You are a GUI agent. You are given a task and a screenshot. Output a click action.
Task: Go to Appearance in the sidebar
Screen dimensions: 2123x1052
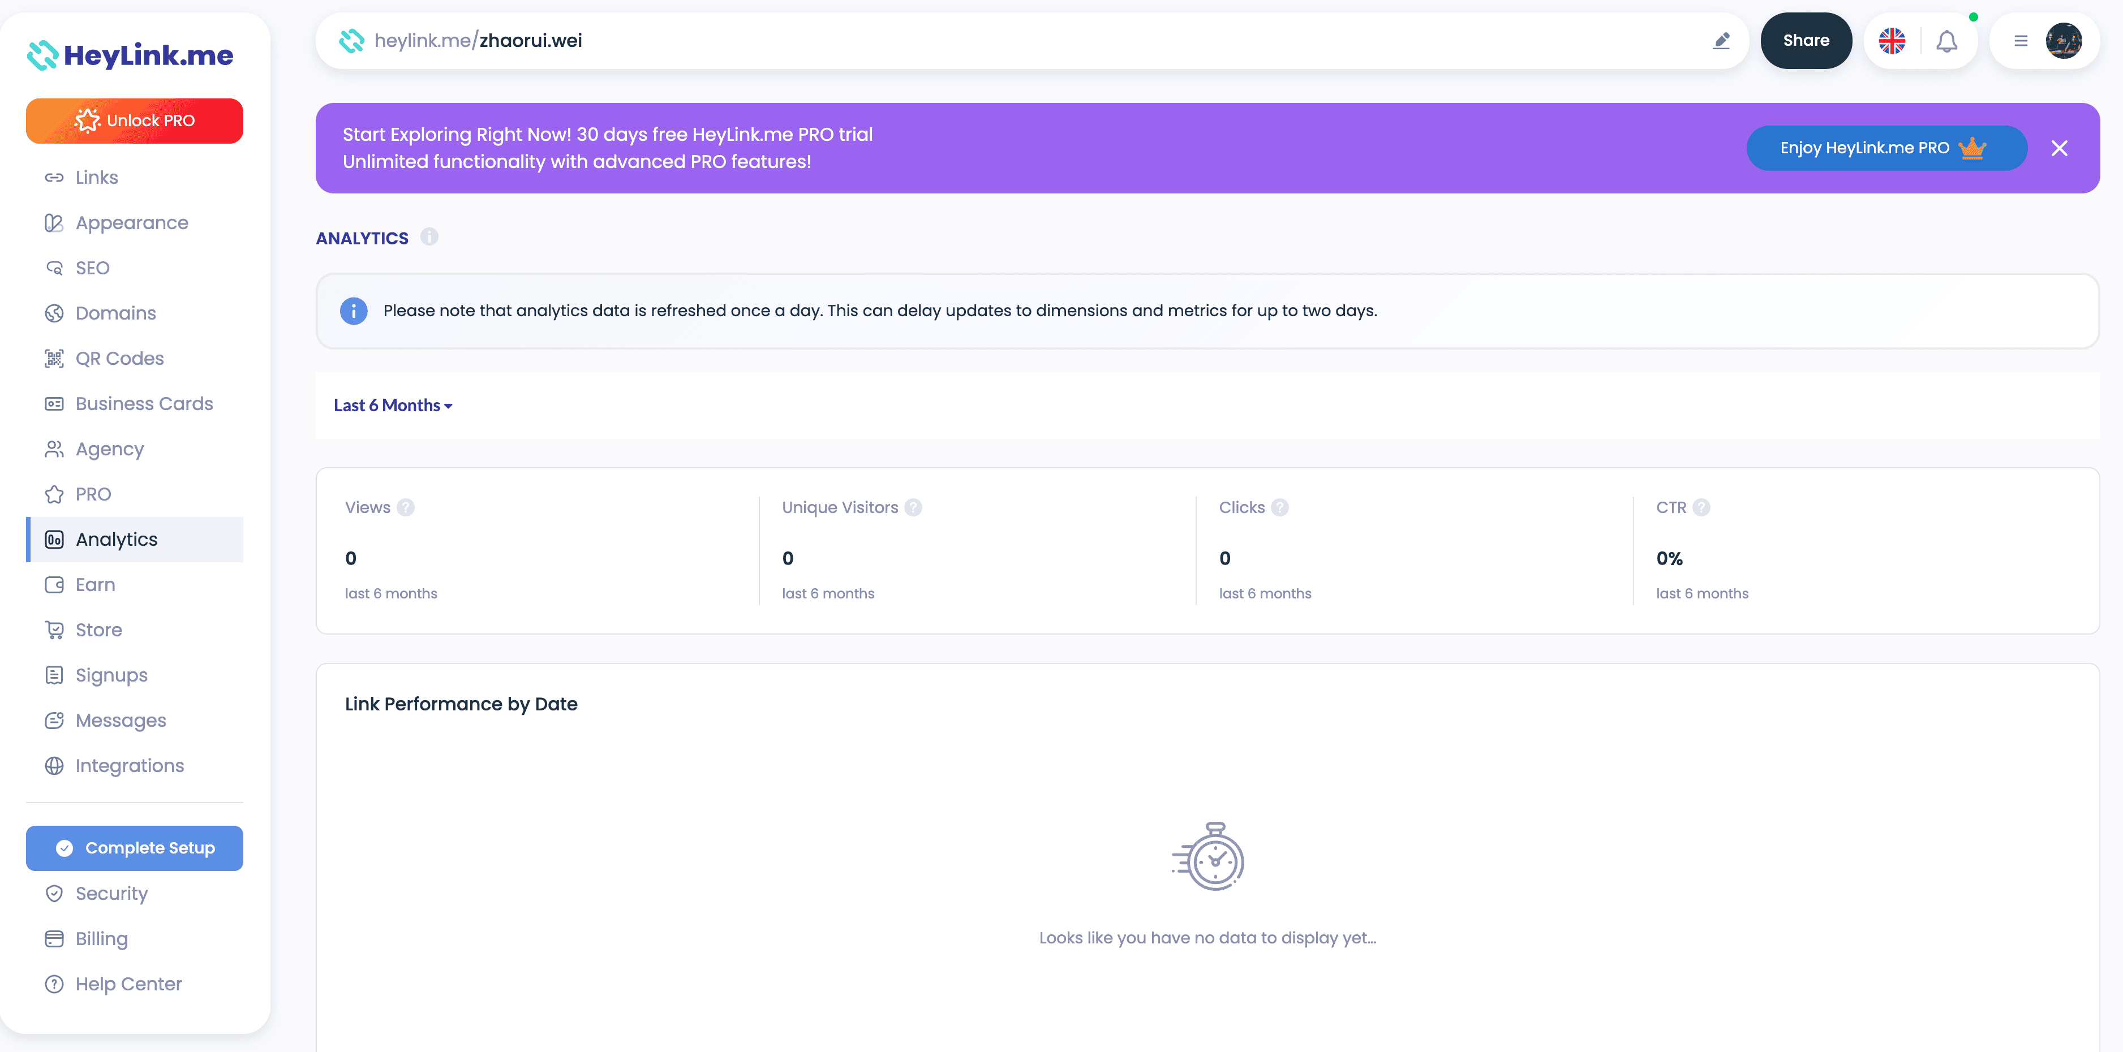pyautogui.click(x=132, y=222)
